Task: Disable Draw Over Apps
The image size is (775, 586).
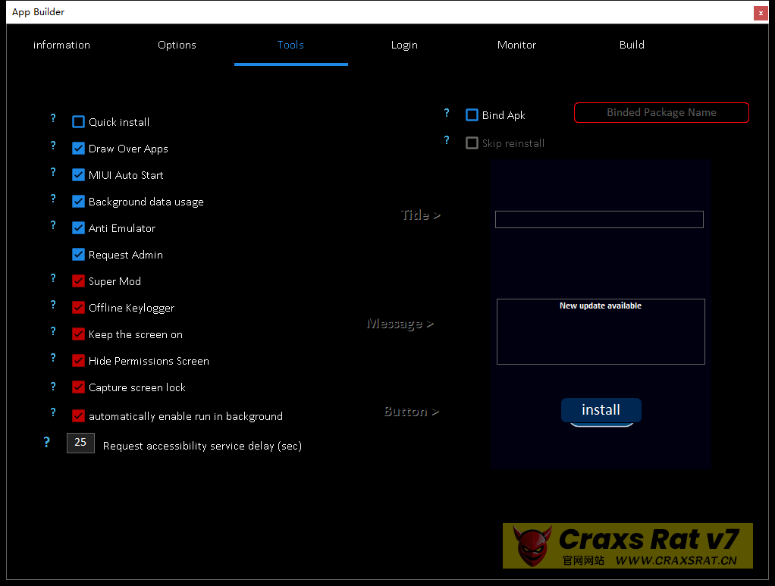Action: pos(78,148)
